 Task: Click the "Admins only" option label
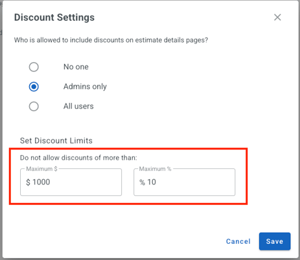[x=85, y=87]
